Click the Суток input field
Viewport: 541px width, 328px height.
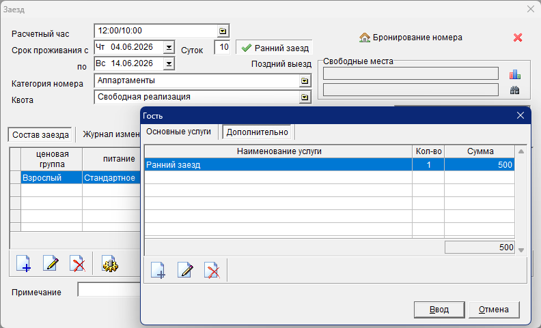point(223,47)
